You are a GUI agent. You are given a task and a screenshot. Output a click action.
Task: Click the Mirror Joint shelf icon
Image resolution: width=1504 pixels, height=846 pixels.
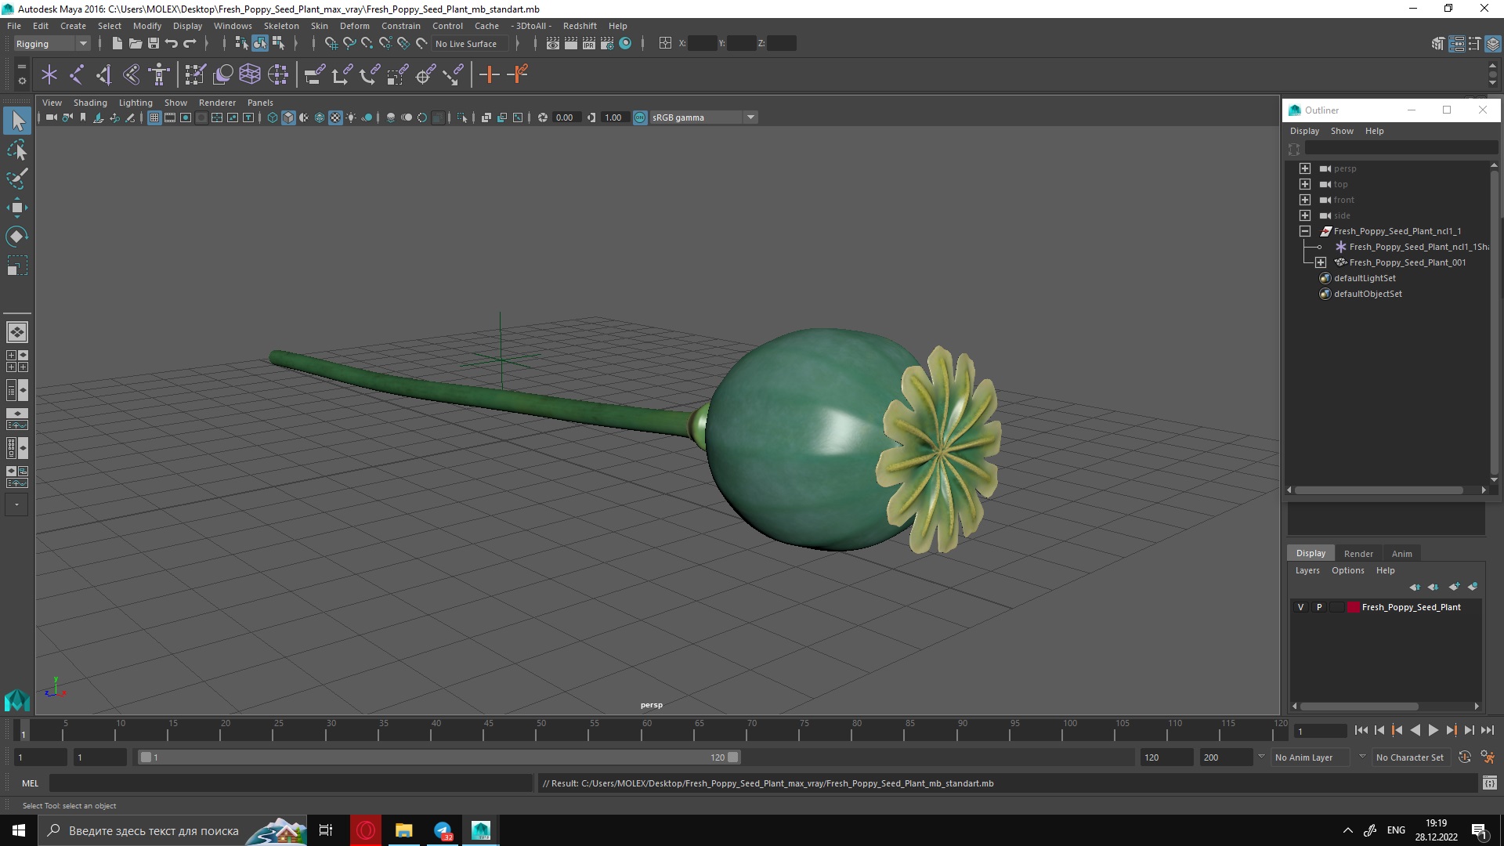(104, 75)
